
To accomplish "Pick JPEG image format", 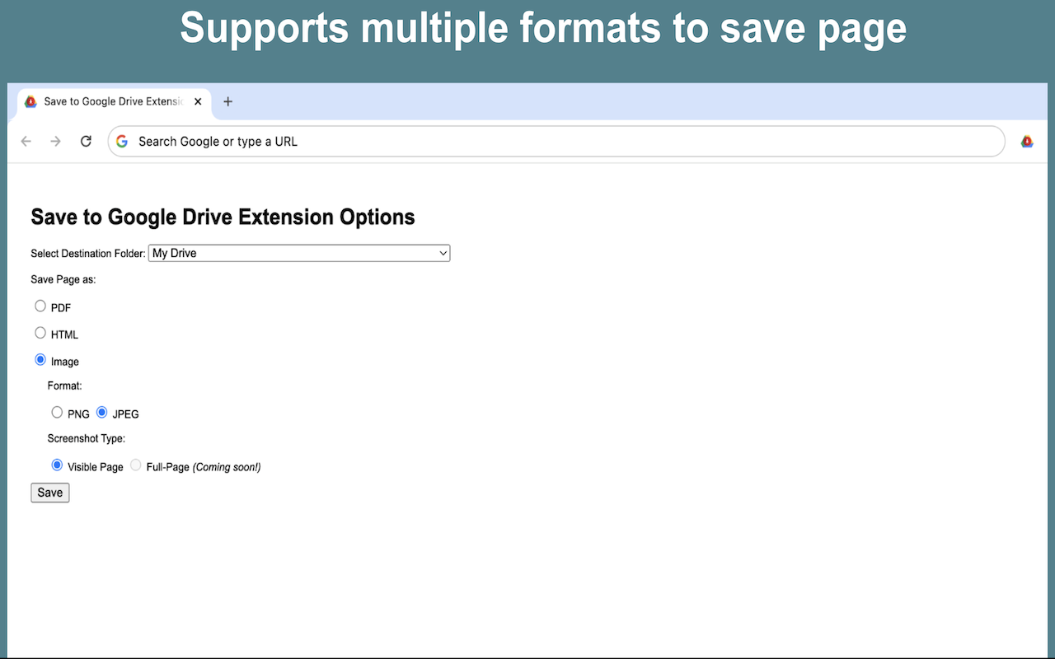I will pyautogui.click(x=102, y=413).
